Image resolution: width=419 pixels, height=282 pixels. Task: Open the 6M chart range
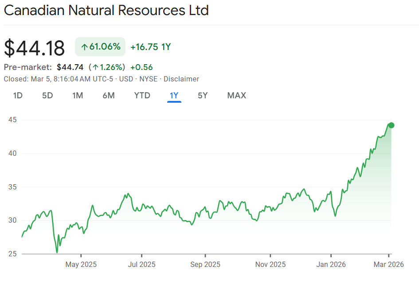108,95
